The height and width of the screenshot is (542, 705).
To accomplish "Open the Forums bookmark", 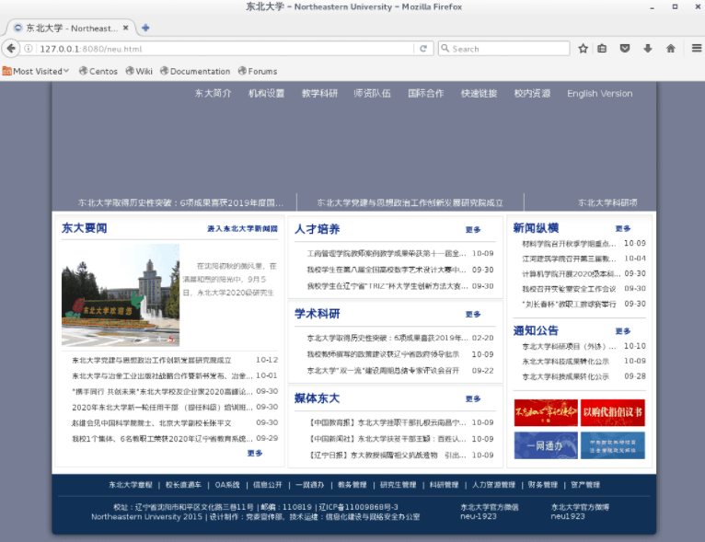I will (258, 71).
